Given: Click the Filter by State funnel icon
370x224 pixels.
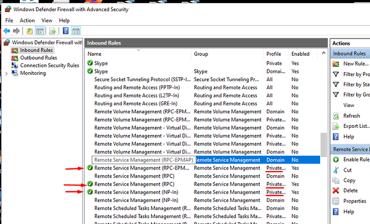Looking at the screenshot, I should tap(336, 84).
